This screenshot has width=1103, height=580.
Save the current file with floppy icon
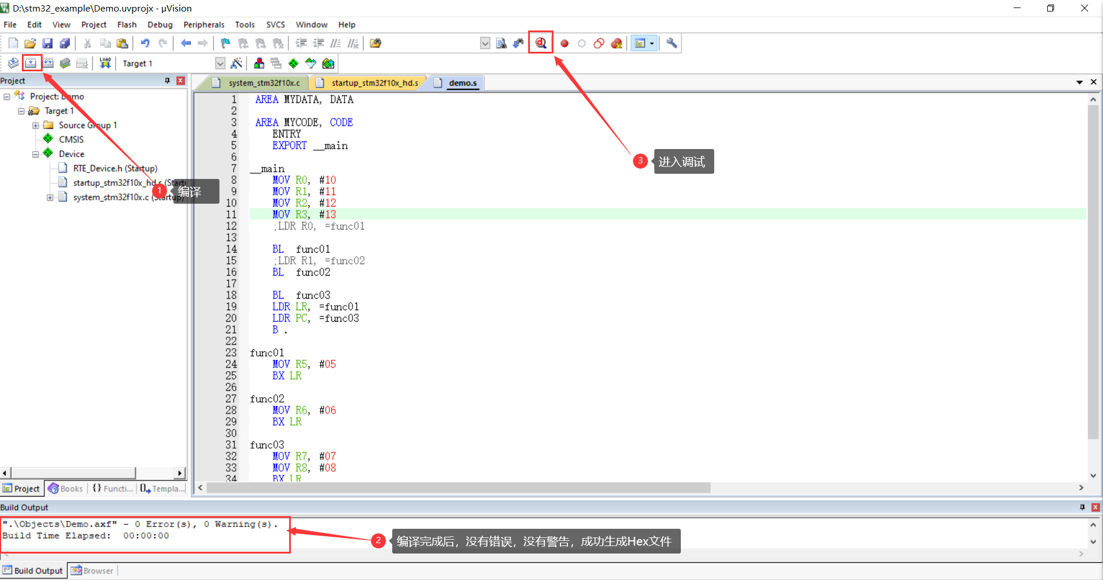(48, 43)
